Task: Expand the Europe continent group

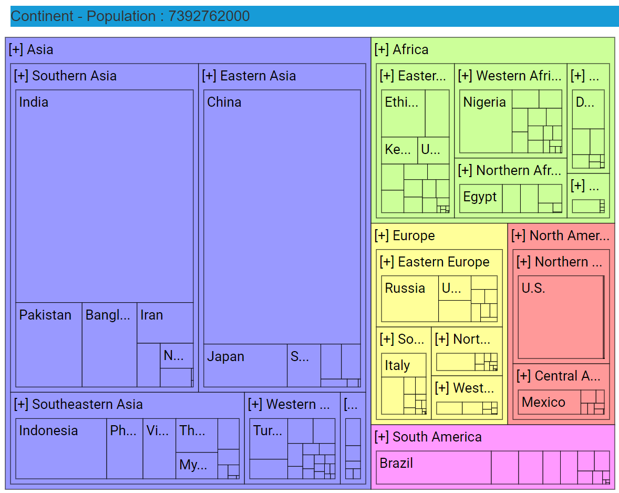Action: pos(404,235)
